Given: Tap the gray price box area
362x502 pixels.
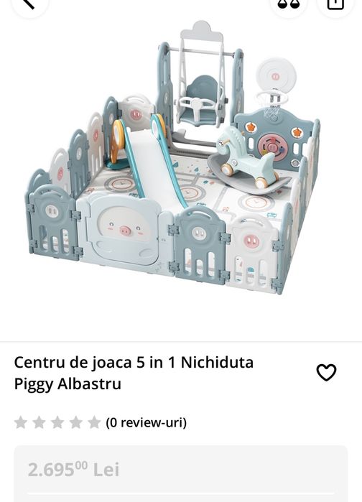Looking at the screenshot, I should 181,473.
